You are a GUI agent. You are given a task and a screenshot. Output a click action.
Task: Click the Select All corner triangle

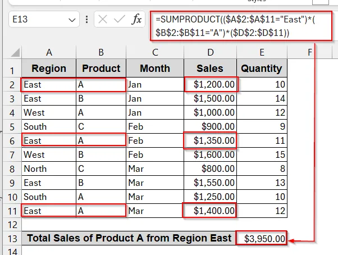point(15,52)
